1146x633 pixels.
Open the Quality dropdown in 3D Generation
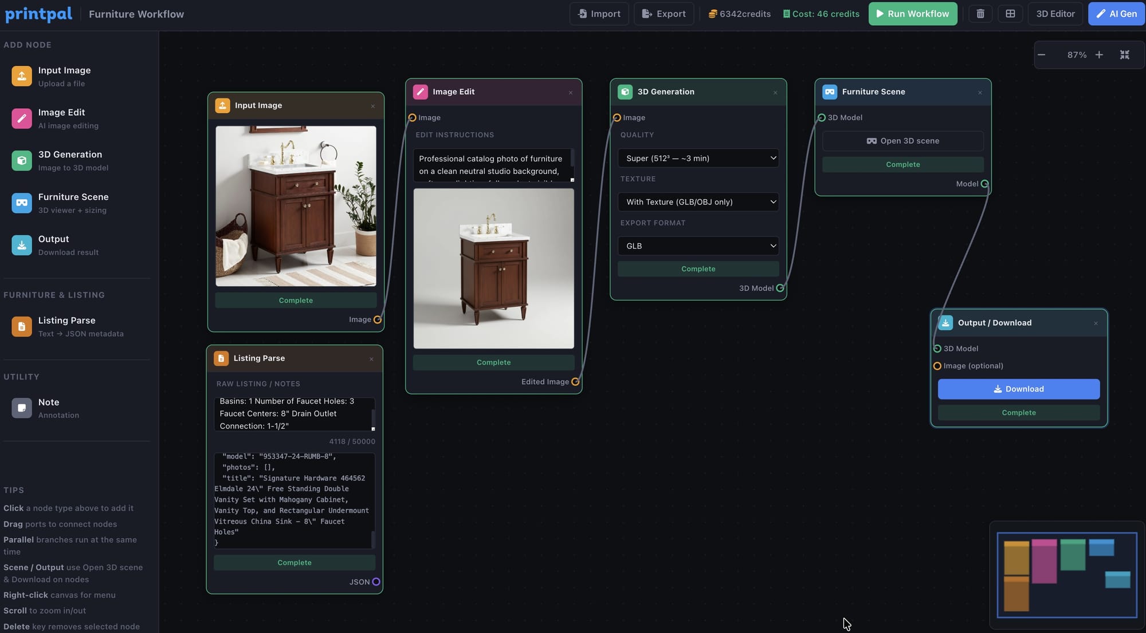point(698,158)
